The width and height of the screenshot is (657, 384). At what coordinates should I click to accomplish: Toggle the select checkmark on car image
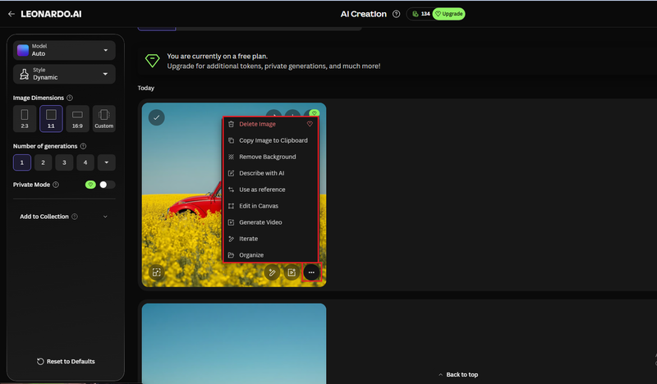tap(156, 117)
